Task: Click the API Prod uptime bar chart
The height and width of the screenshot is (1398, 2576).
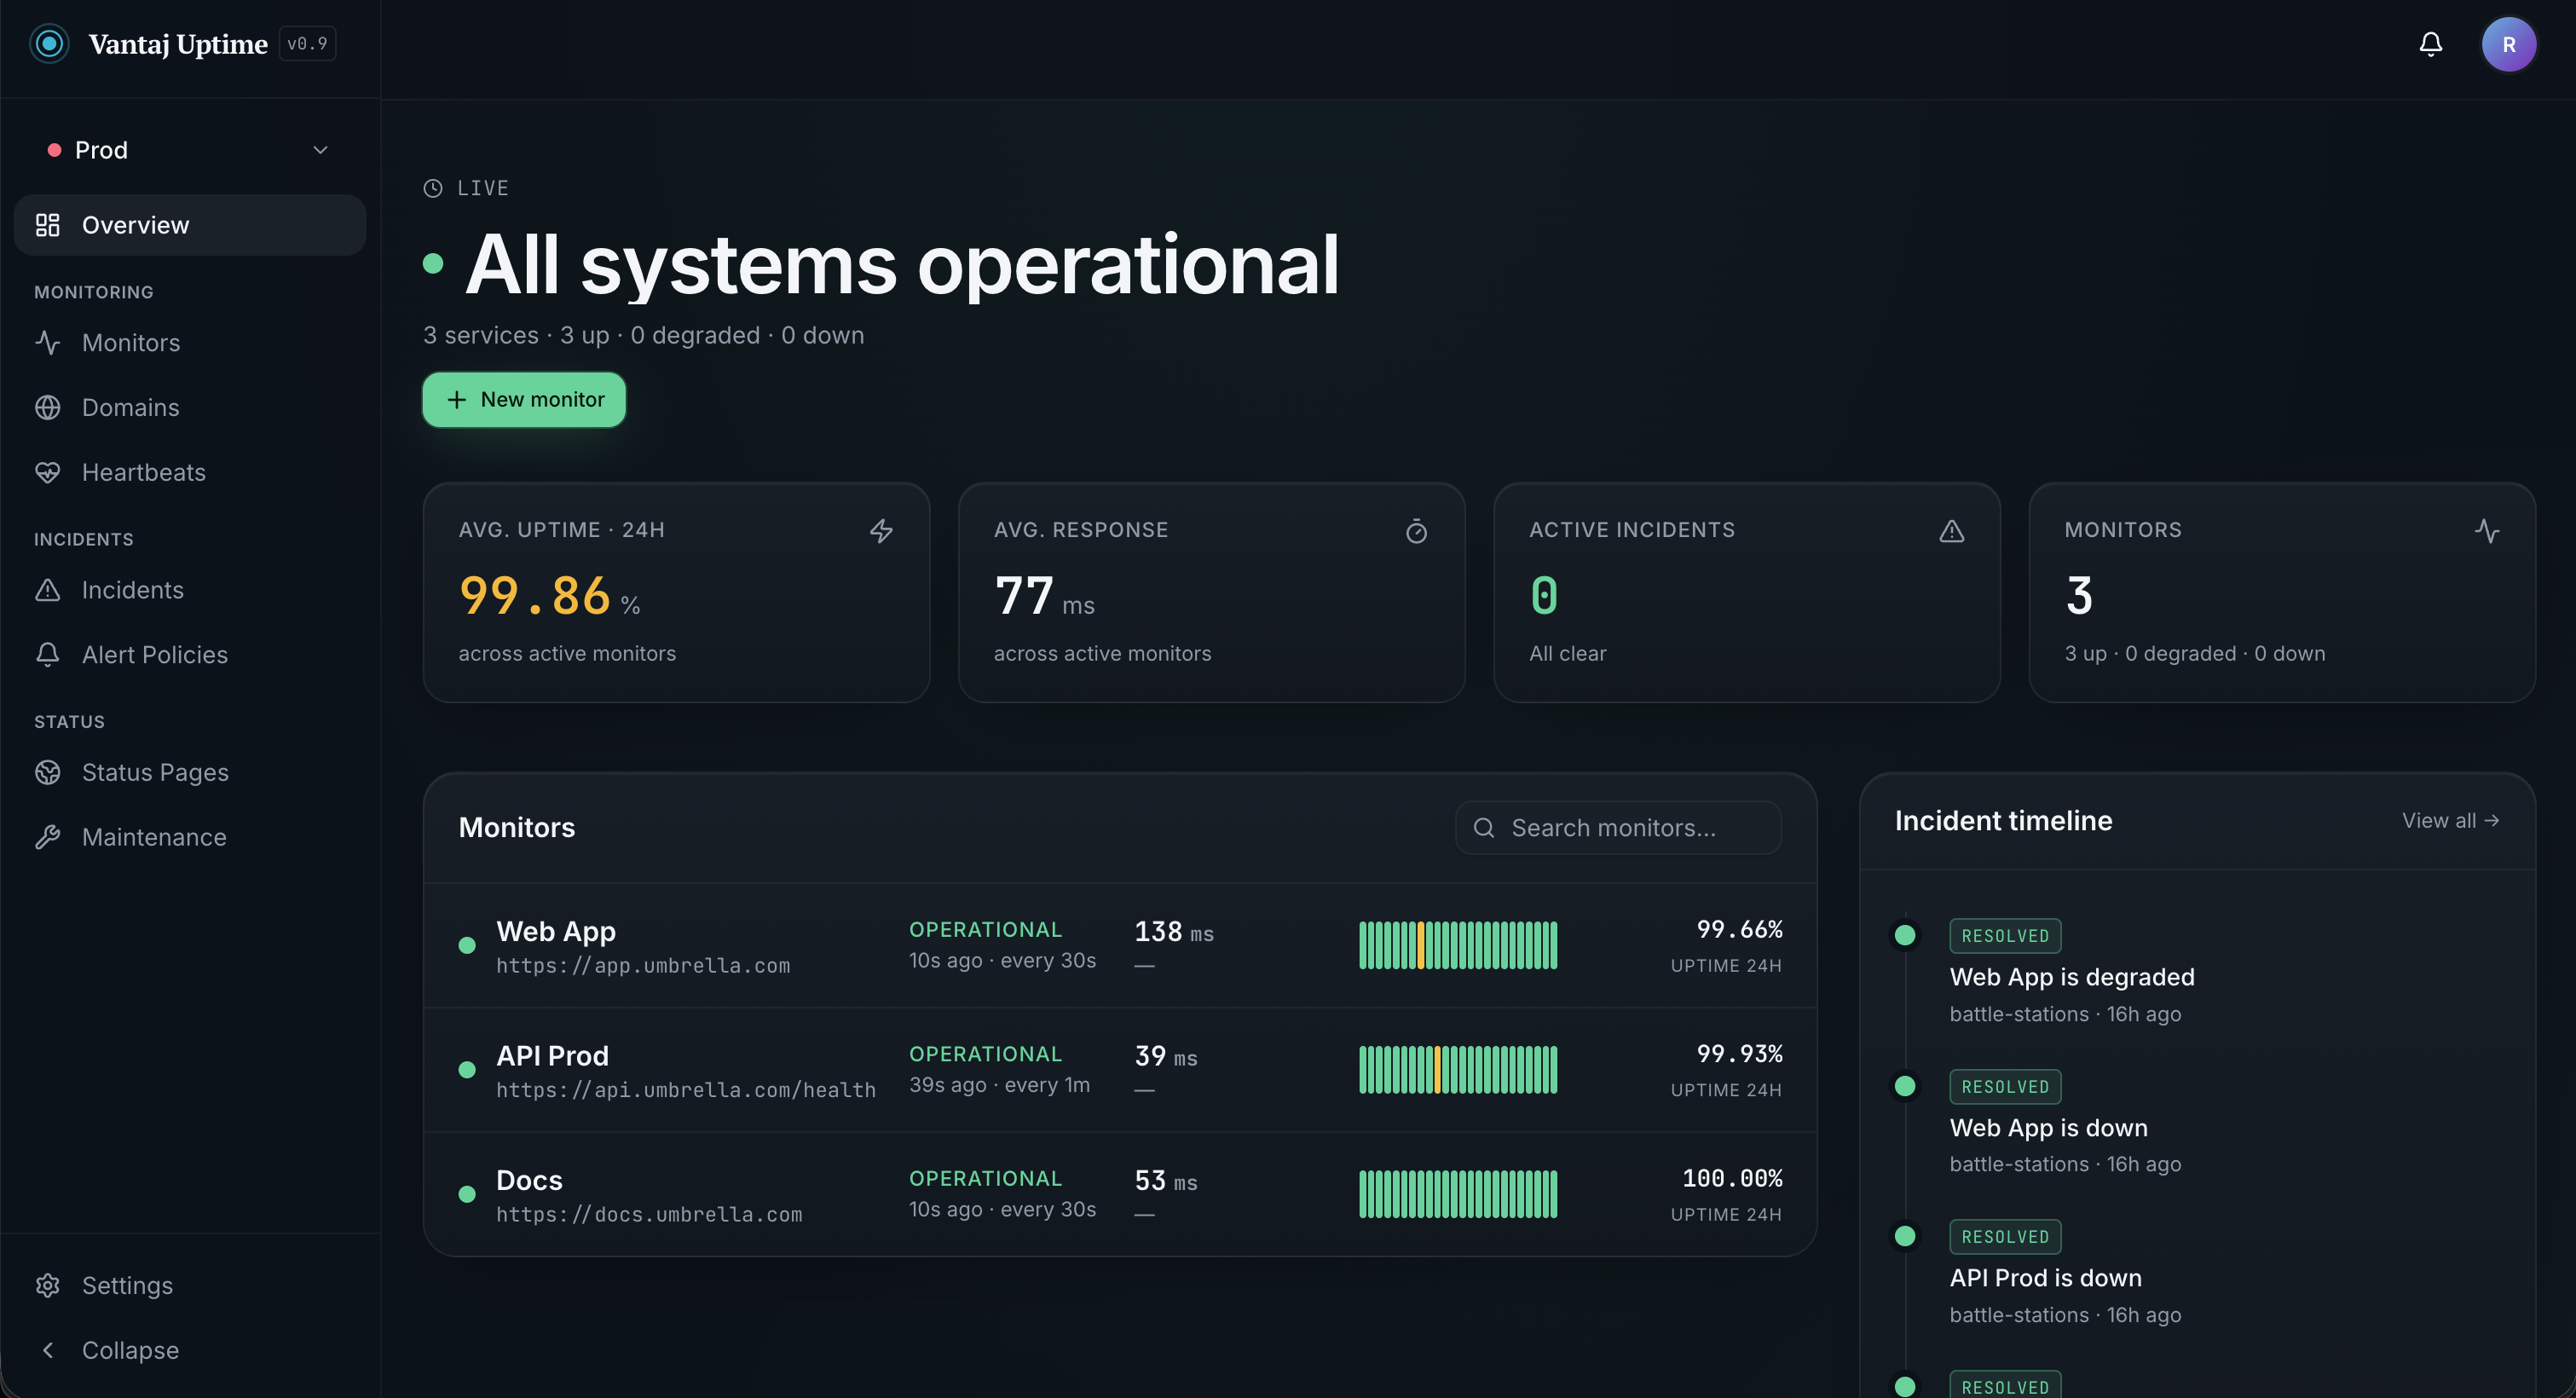Action: [1458, 1070]
